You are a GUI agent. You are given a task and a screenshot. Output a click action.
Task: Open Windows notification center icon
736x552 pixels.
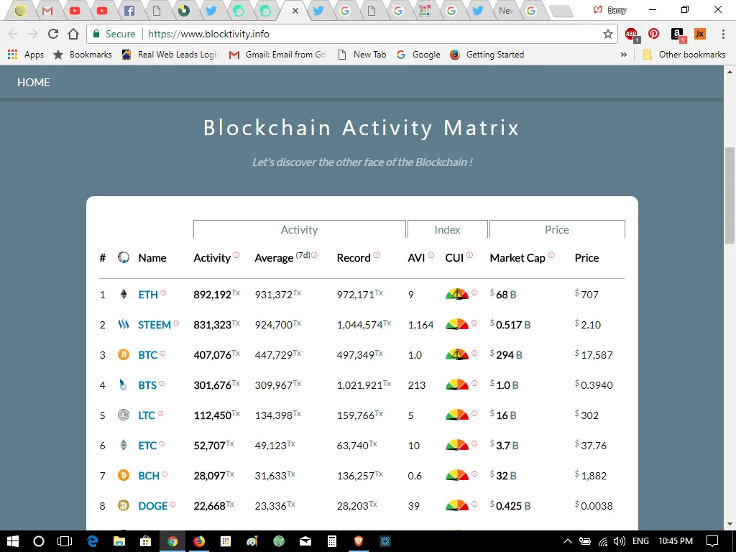pos(712,541)
